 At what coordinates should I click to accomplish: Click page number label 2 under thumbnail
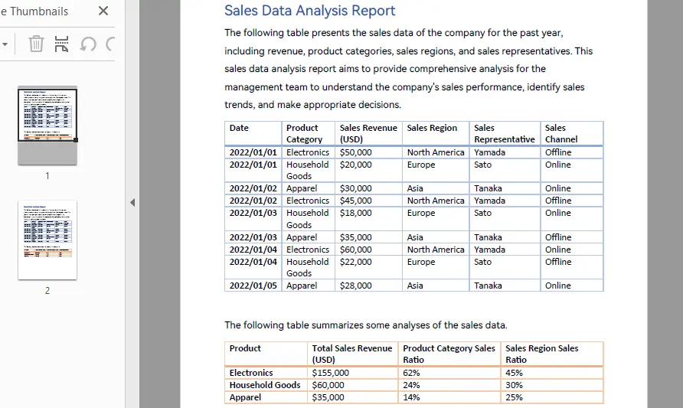[47, 290]
